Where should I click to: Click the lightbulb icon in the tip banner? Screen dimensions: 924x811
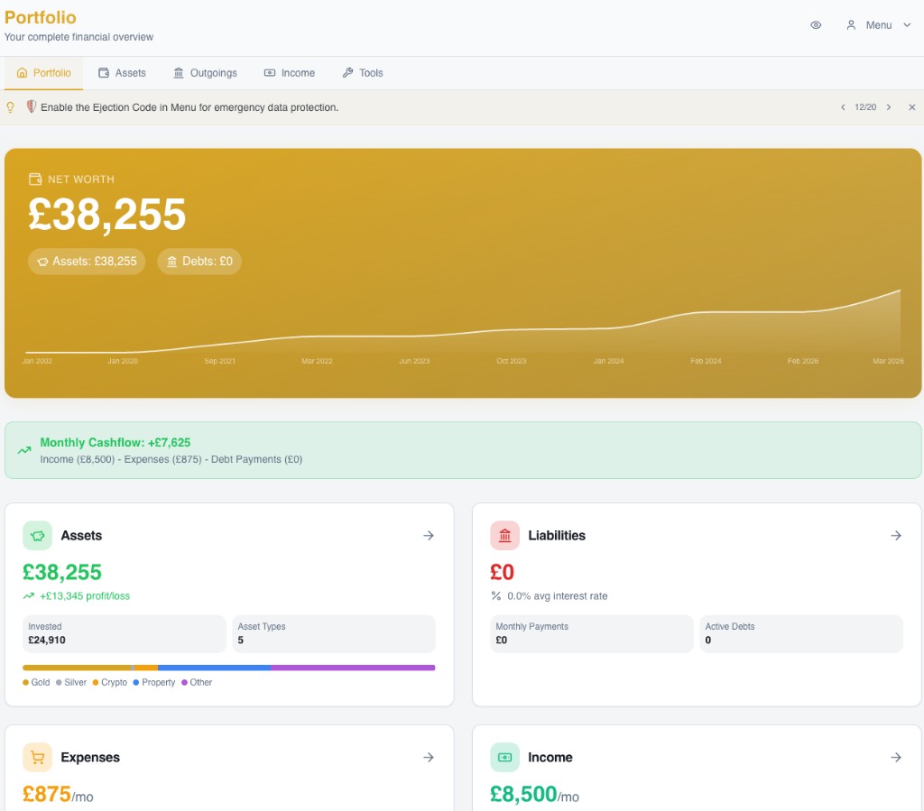[x=11, y=106]
